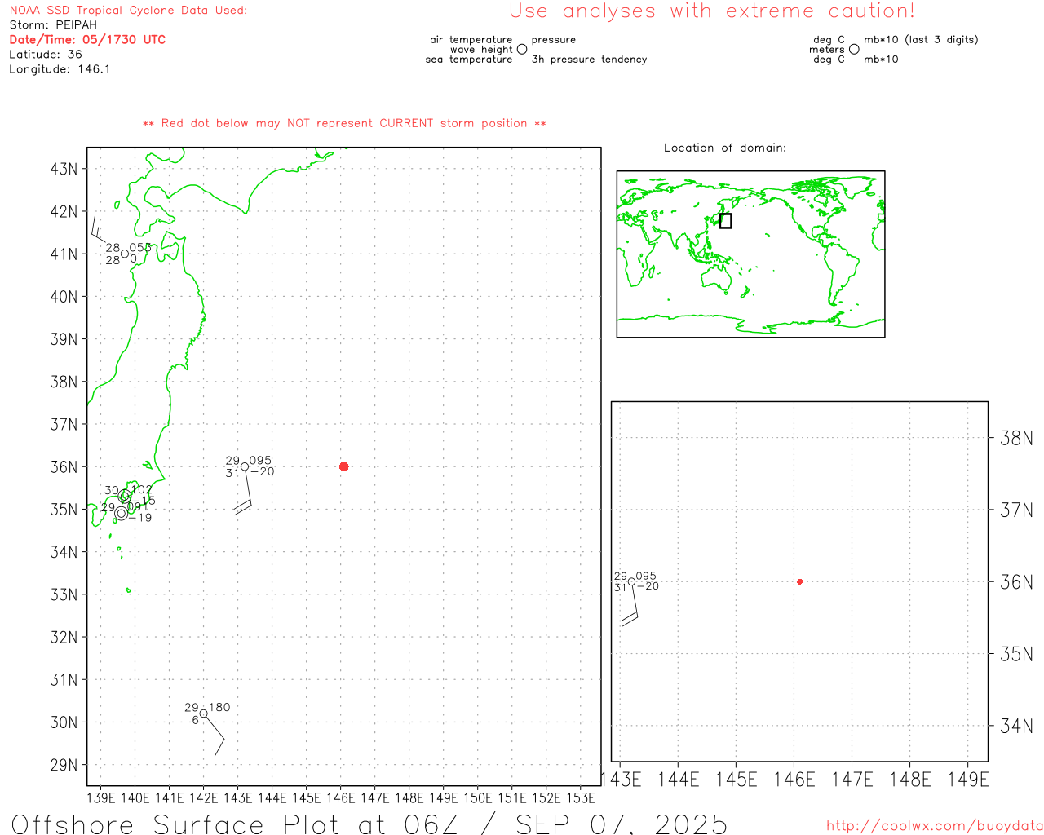Screen dimensions: 1044x835
Task: Click the 36N label on the inset map
Action: 1016,582
